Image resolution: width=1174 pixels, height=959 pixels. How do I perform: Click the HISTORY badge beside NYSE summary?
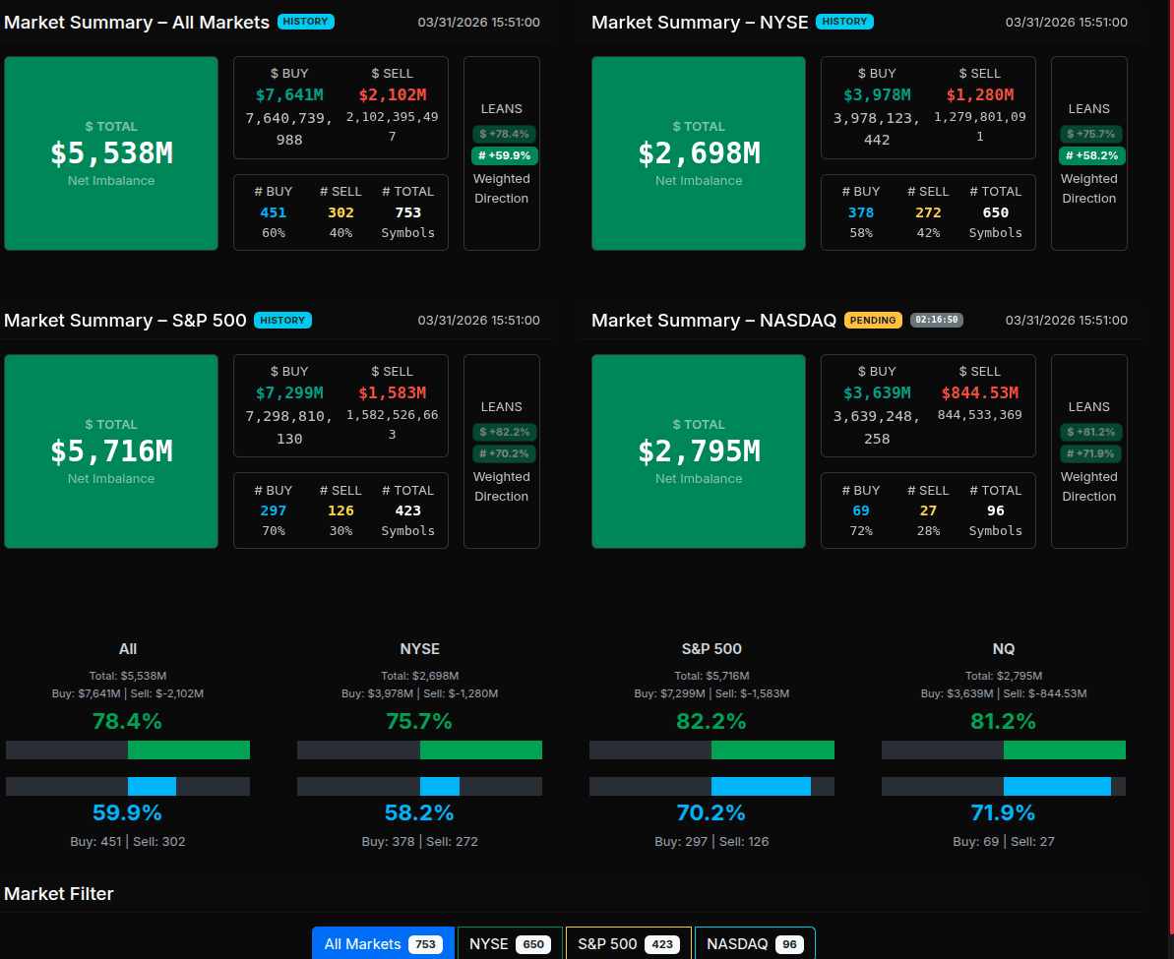pos(844,22)
